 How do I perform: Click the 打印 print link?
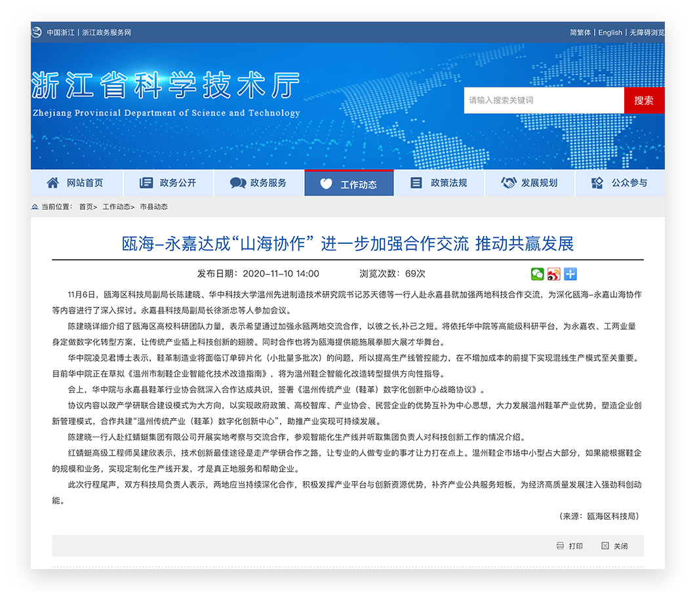coord(576,546)
